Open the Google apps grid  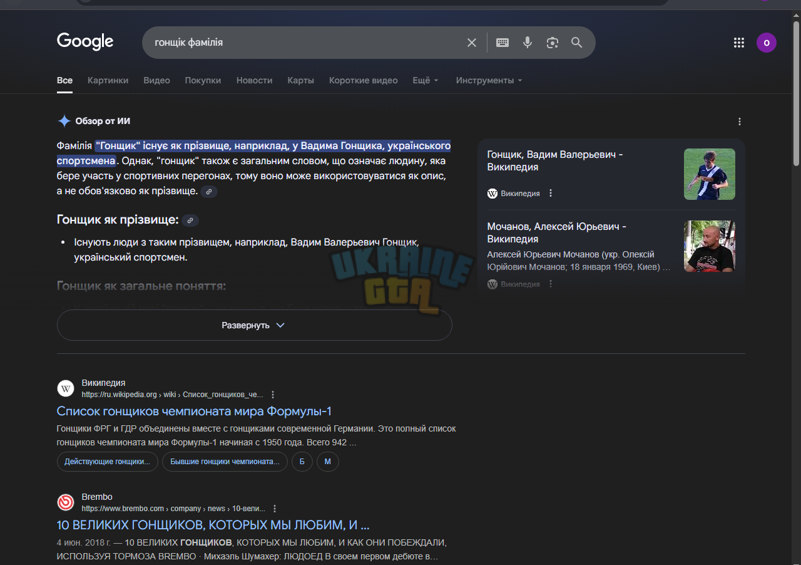[739, 43]
